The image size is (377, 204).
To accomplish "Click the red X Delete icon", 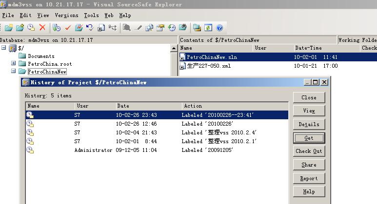I will coord(42,28).
